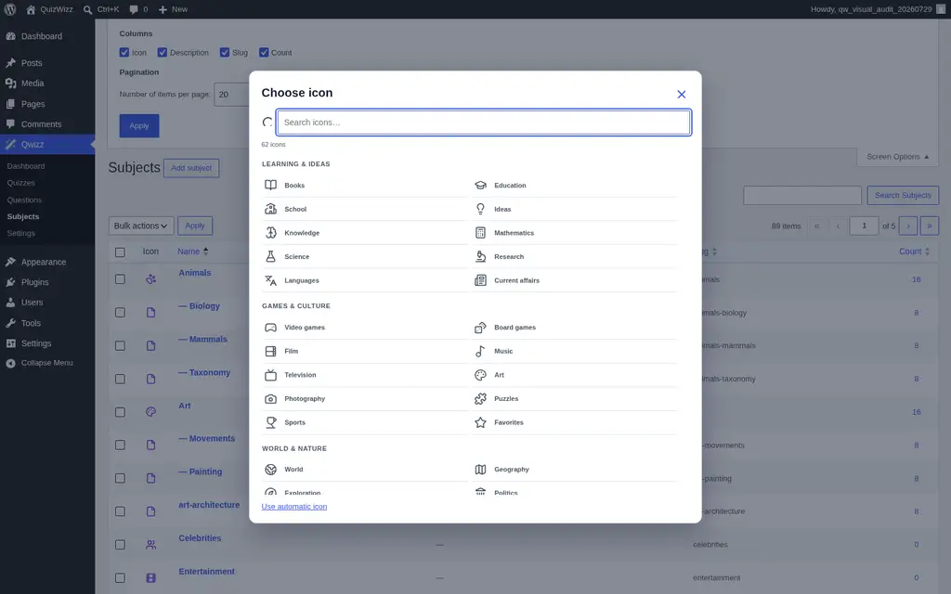Click the current page number field

point(864,226)
